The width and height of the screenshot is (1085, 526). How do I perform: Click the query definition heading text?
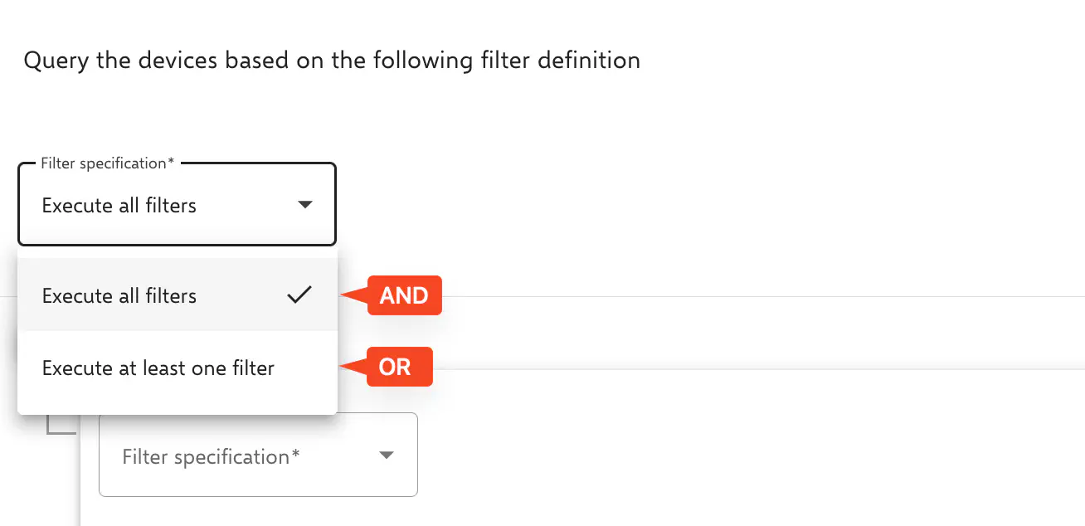(x=332, y=60)
